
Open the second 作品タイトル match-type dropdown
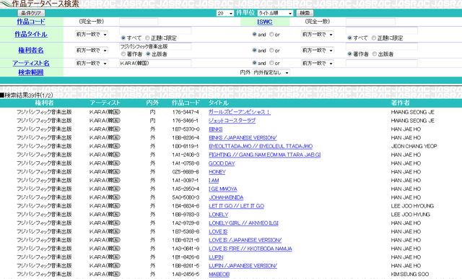pos(318,34)
